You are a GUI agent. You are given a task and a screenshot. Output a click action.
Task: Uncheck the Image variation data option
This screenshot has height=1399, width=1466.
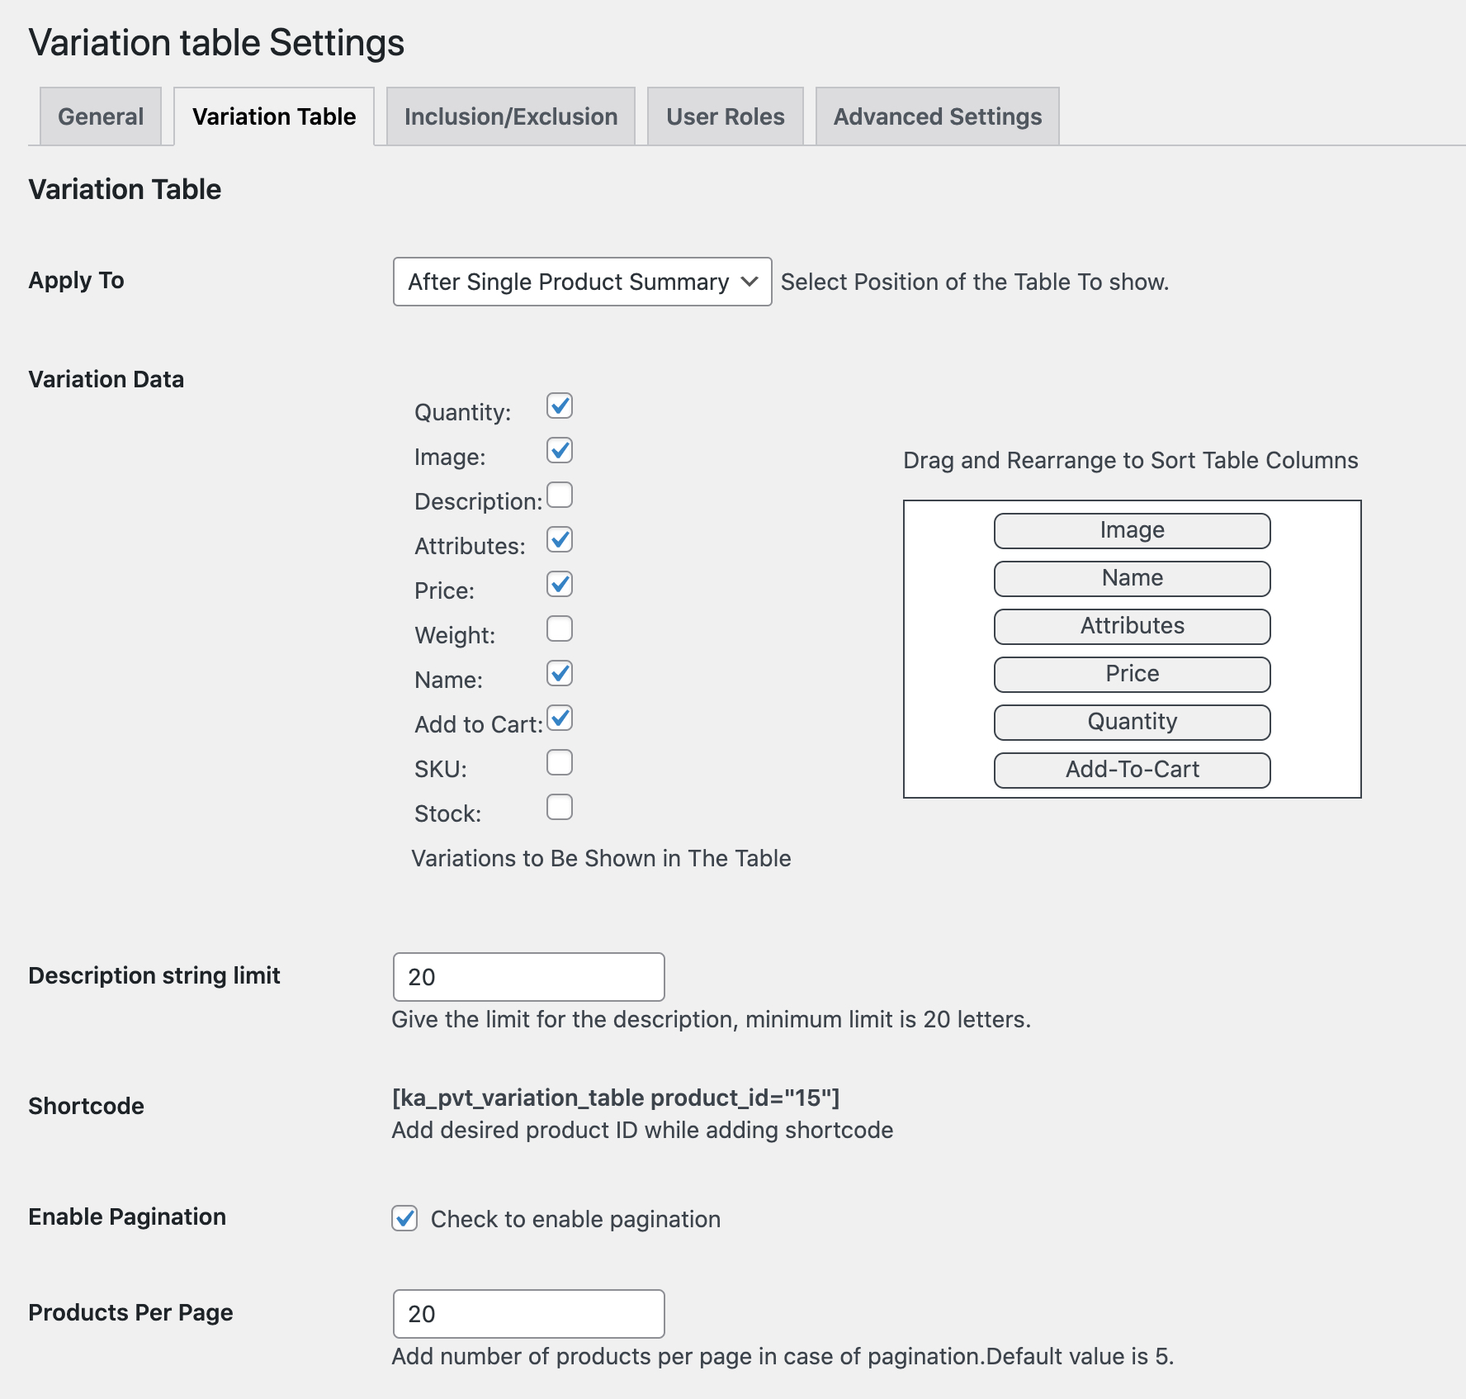click(559, 450)
